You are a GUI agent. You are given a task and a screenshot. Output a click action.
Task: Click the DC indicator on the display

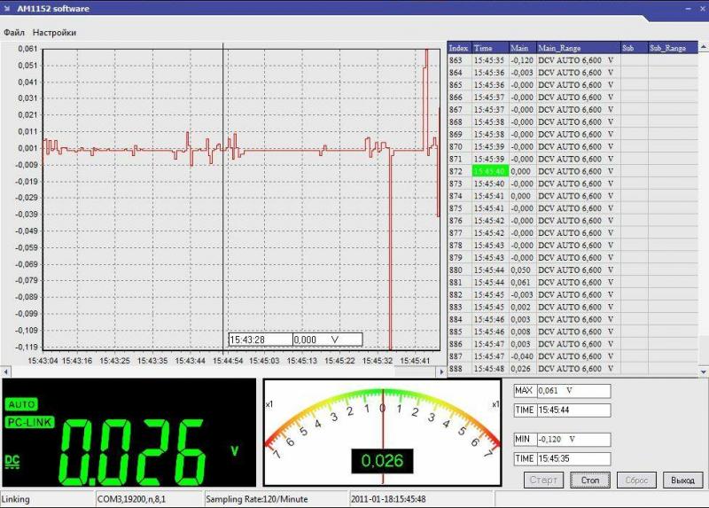coord(12,461)
